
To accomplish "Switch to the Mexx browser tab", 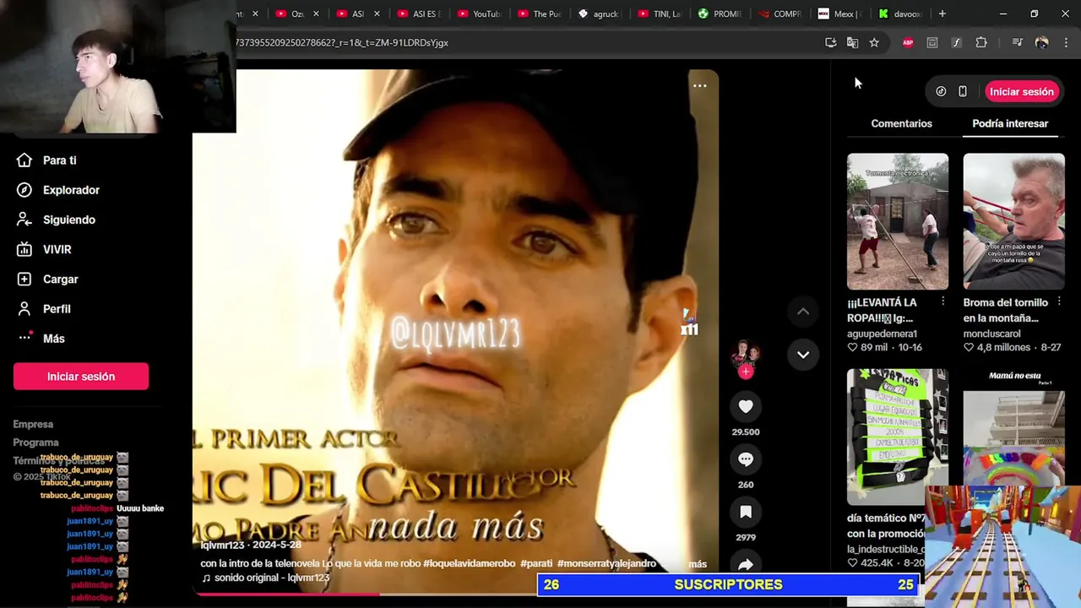I will pyautogui.click(x=840, y=14).
